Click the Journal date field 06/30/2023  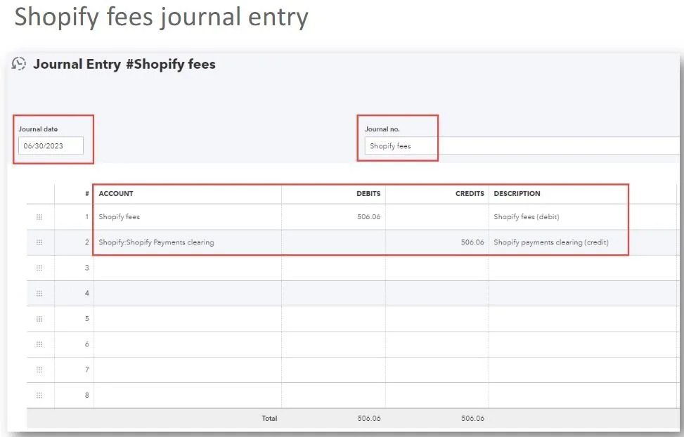(51, 145)
